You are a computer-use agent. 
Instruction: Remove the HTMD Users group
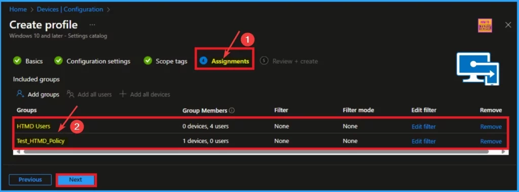coord(491,126)
